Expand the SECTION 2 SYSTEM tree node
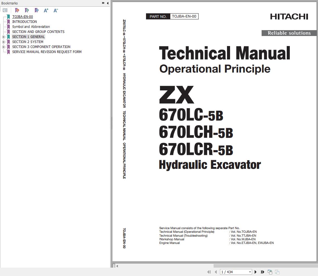This screenshot has width=318, height=276. (3, 42)
